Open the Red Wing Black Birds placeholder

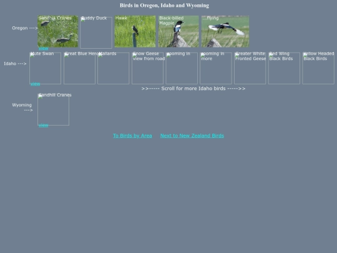[x=284, y=68]
